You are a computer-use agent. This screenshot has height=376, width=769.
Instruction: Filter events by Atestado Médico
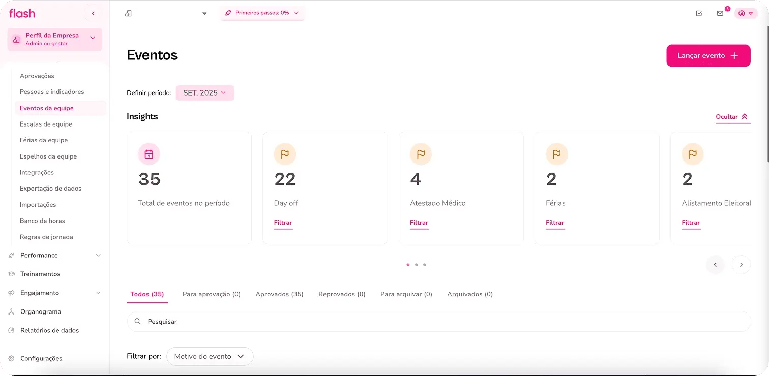pyautogui.click(x=419, y=223)
